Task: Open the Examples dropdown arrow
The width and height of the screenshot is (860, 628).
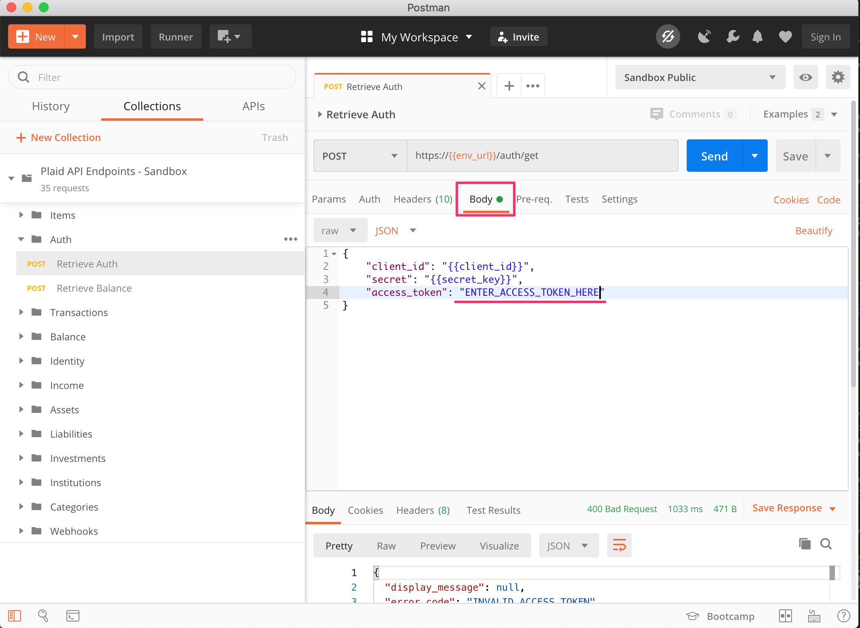Action: click(834, 114)
